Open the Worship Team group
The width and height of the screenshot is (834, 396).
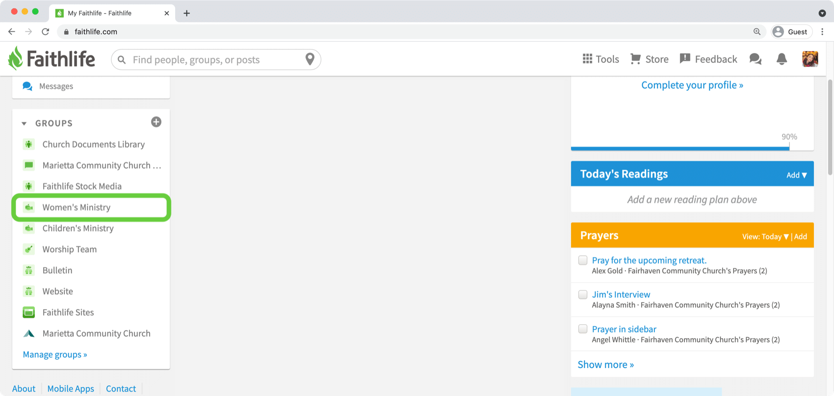pyautogui.click(x=70, y=249)
